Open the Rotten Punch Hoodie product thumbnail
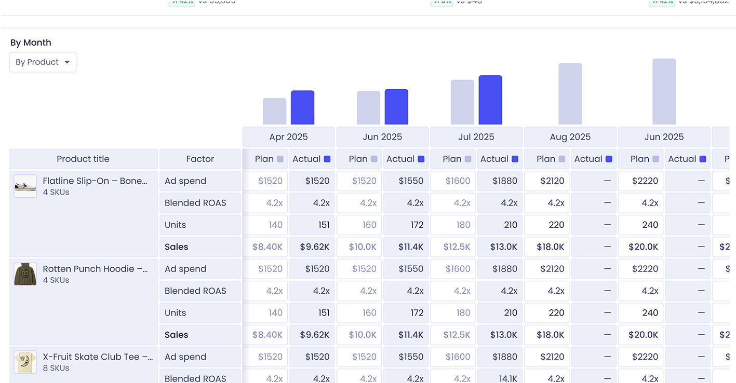Image resolution: width=736 pixels, height=383 pixels. (x=25, y=274)
